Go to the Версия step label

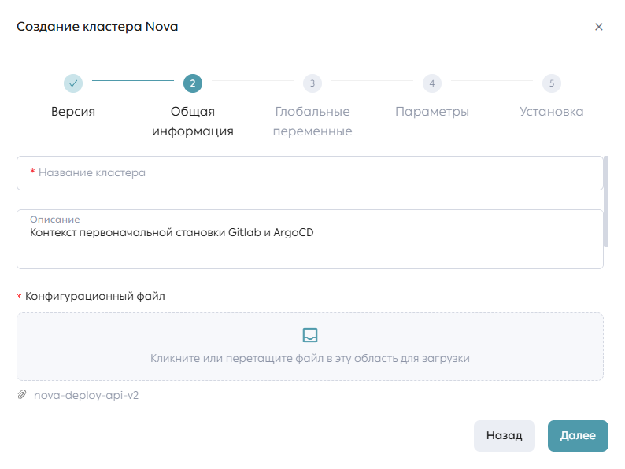(x=73, y=112)
